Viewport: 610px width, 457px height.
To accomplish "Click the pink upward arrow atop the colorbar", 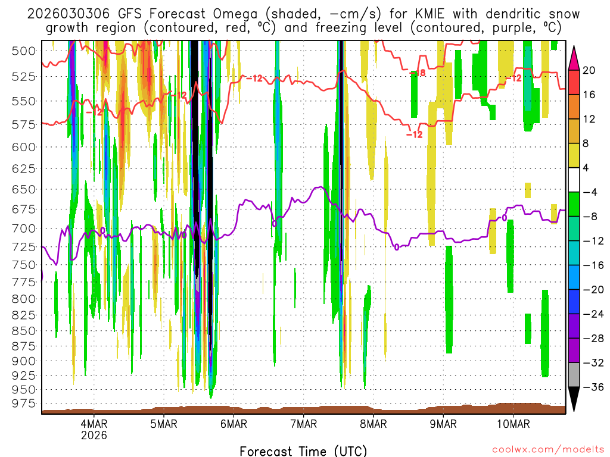I will pyautogui.click(x=574, y=58).
